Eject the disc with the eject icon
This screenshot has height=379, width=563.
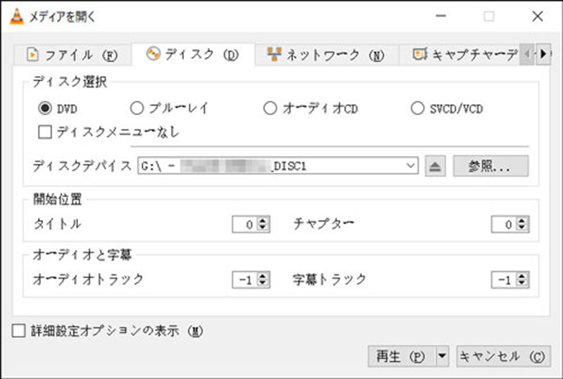pyautogui.click(x=435, y=166)
